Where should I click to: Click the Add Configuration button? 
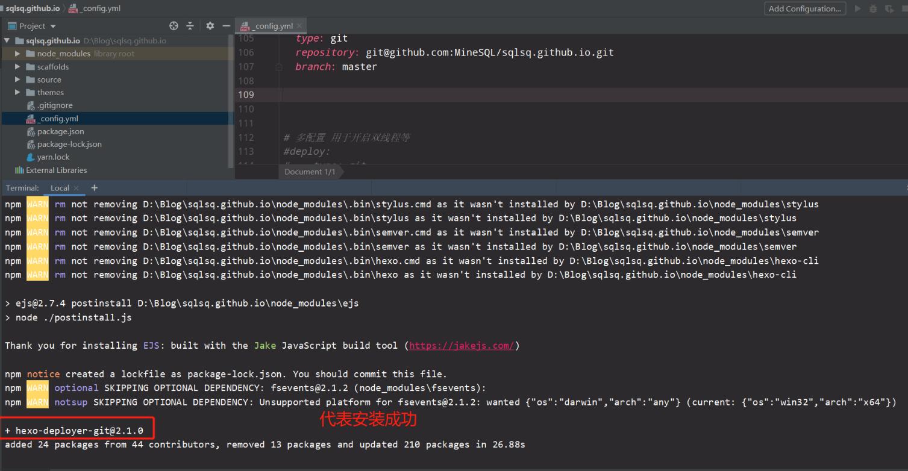coord(804,8)
